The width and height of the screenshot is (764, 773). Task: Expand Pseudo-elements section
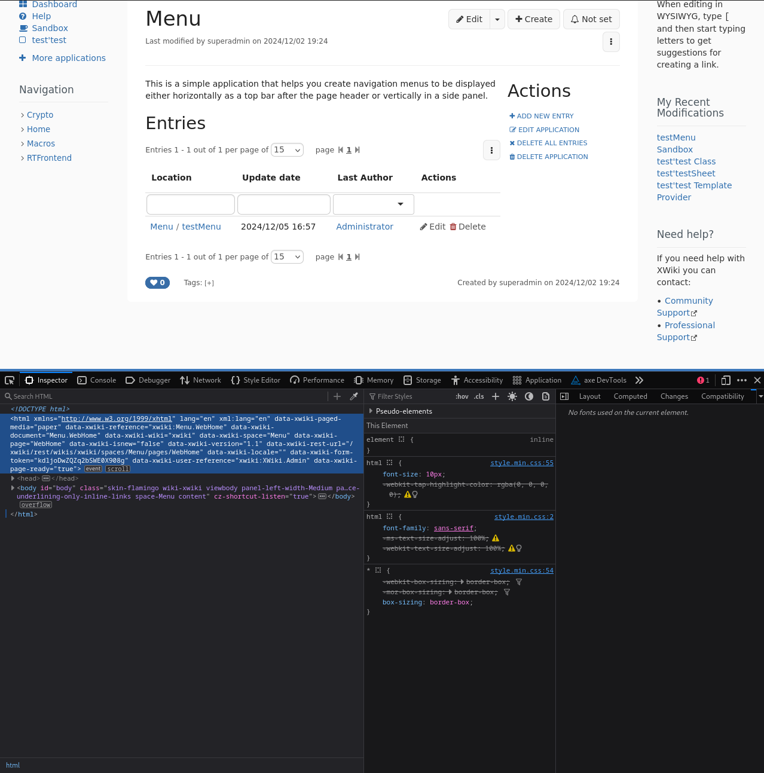click(x=371, y=411)
